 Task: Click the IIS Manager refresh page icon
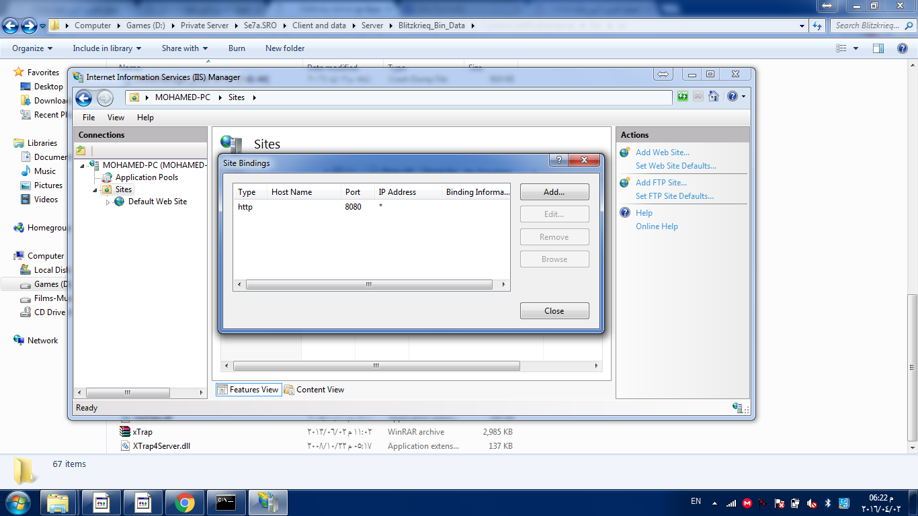coord(683,97)
